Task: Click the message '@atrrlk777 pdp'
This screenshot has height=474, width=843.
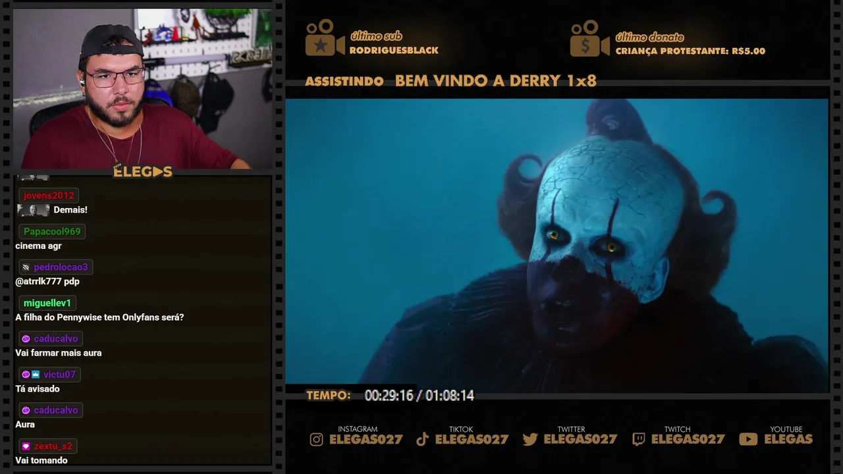Action: [x=47, y=281]
